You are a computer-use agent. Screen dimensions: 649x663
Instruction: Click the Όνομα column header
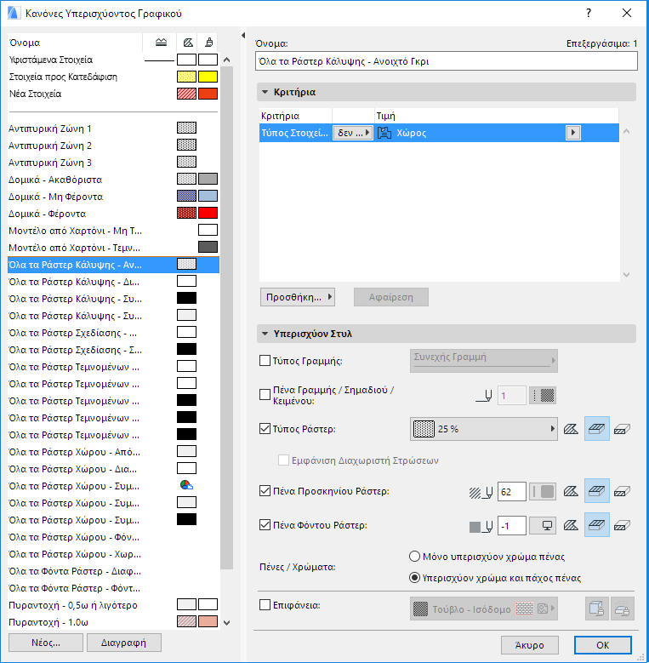click(x=75, y=43)
